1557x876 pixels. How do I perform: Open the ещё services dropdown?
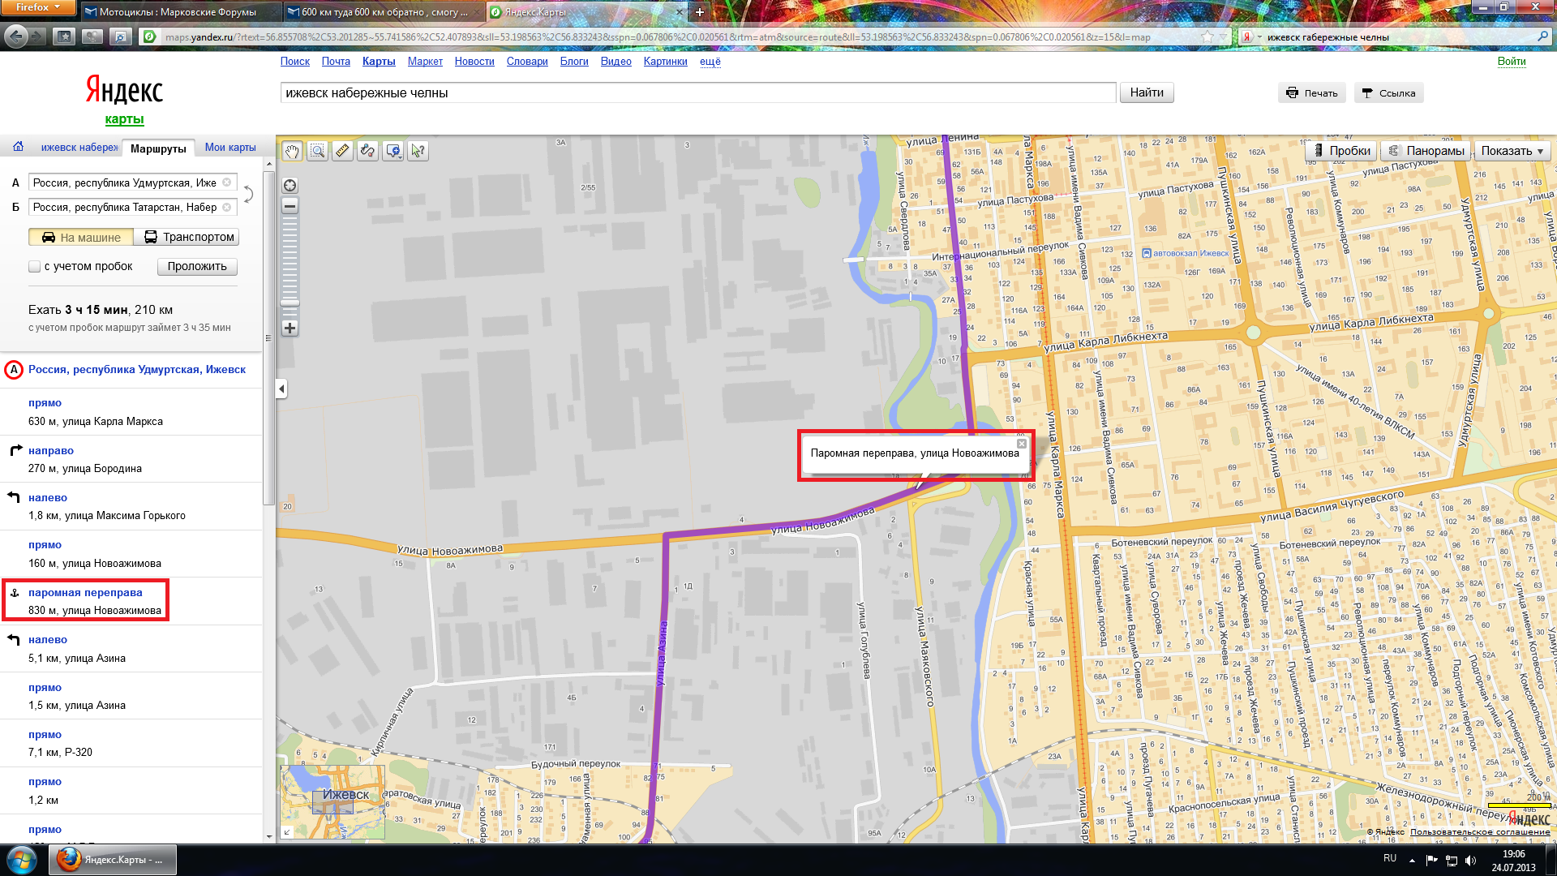click(710, 62)
